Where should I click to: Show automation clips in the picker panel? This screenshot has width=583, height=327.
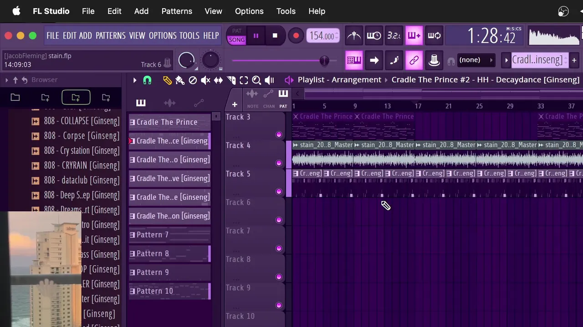coord(199,103)
